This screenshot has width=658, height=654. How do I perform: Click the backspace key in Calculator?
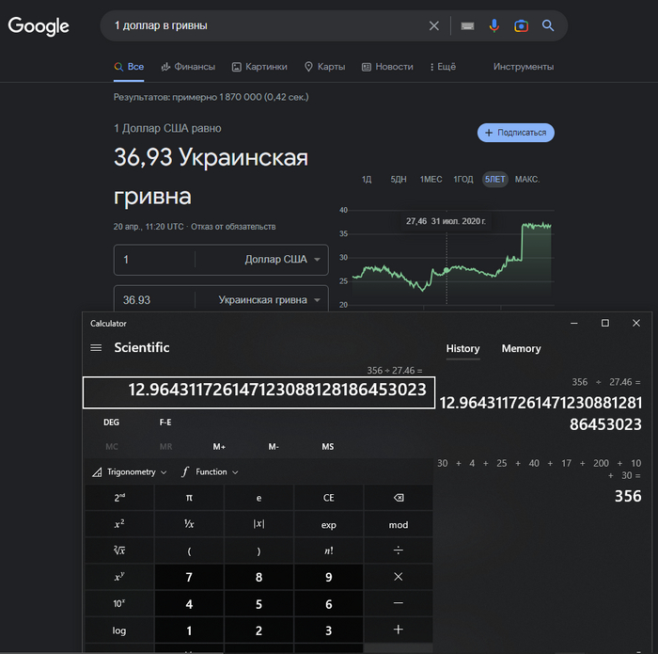(399, 498)
